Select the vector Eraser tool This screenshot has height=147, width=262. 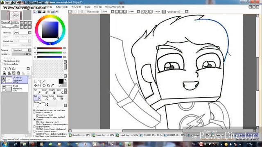pyautogui.click(x=45, y=91)
